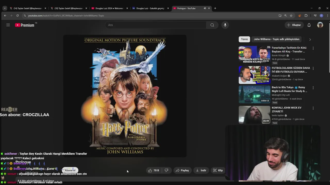This screenshot has height=185, width=330.
Task: Open Fenerbahçe Tarihinin En Kötü video thumbnail
Action: [254, 55]
